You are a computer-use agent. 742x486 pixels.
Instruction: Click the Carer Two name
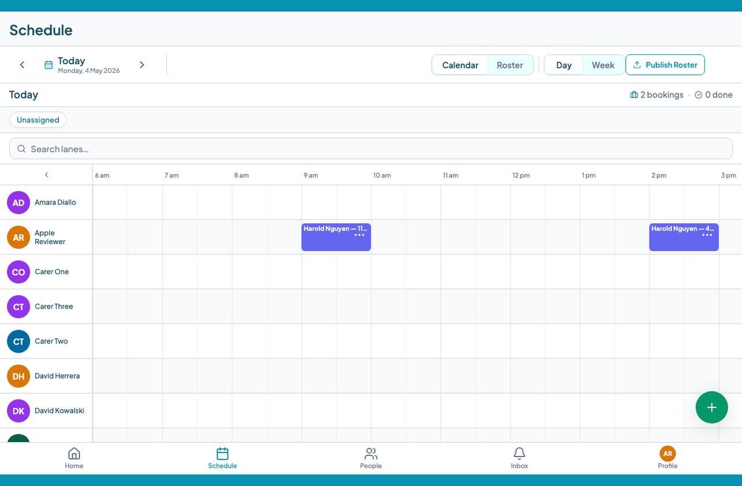51,341
